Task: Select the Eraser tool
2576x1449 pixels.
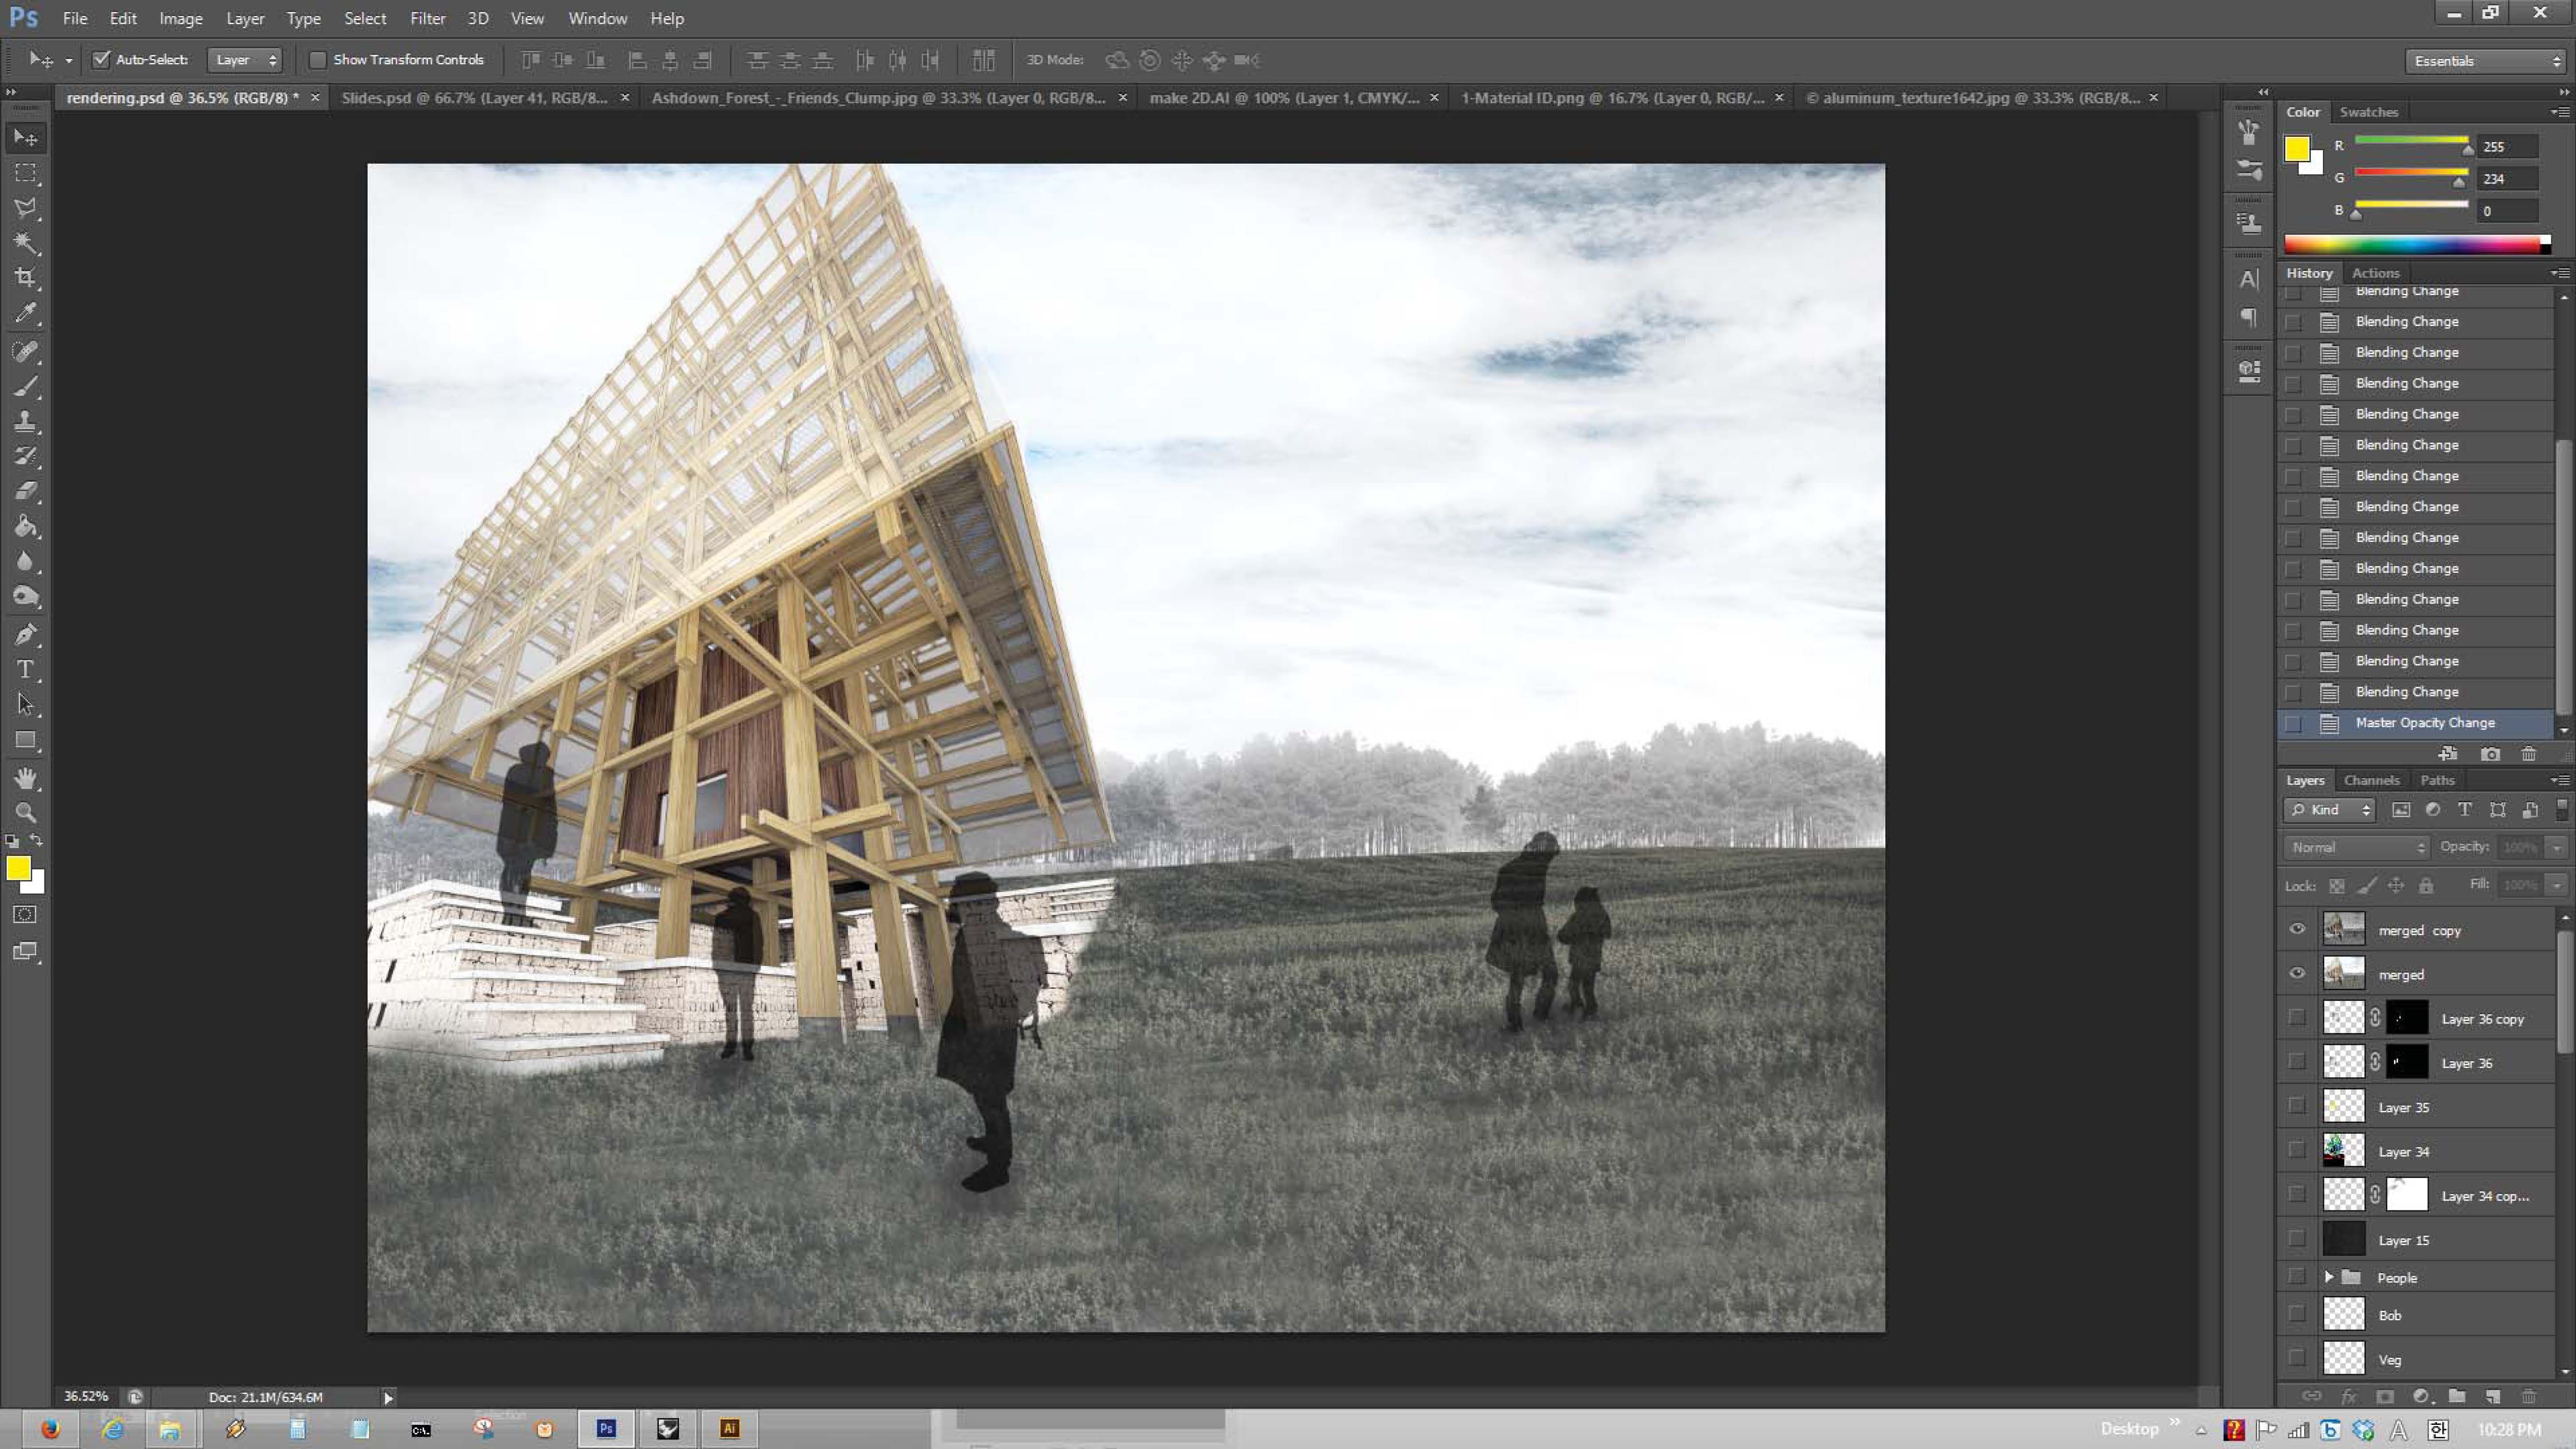Action: [x=26, y=491]
